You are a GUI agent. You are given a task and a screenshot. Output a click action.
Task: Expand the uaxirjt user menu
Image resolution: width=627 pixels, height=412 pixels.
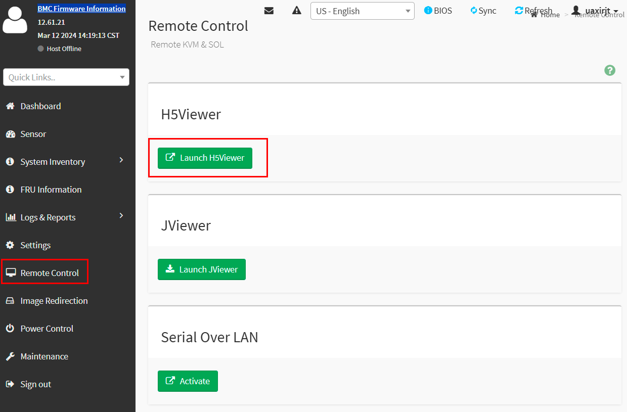point(595,11)
